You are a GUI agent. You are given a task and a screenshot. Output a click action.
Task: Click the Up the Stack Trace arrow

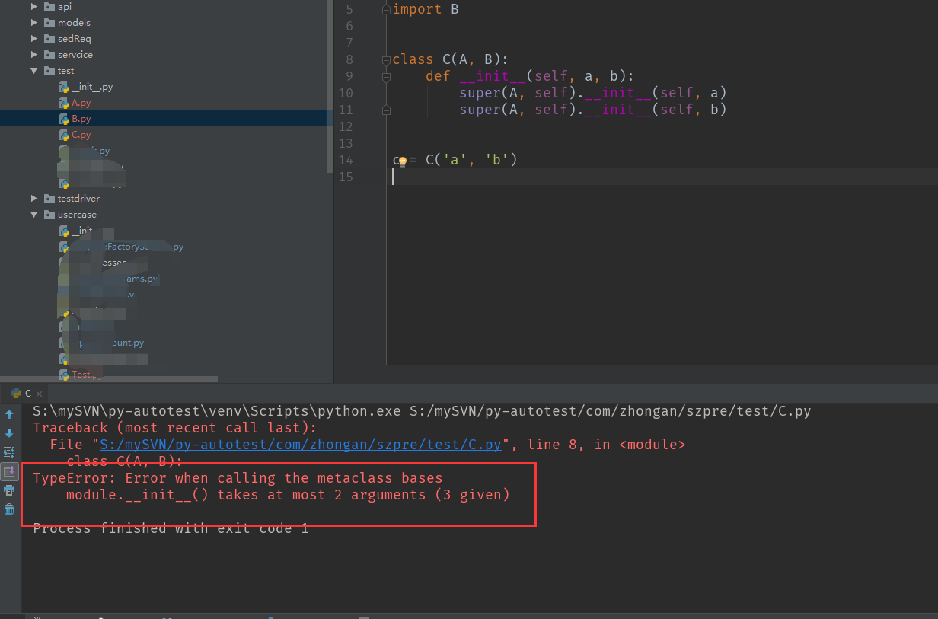point(9,414)
